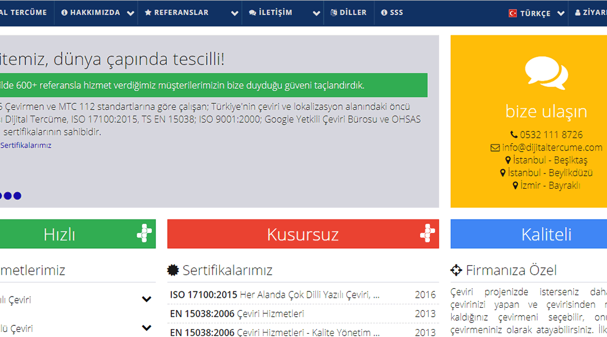Viewport: 607px width, 337px height.
Task: Expand the İLETİŞİM dropdown chevron
Action: (316, 13)
